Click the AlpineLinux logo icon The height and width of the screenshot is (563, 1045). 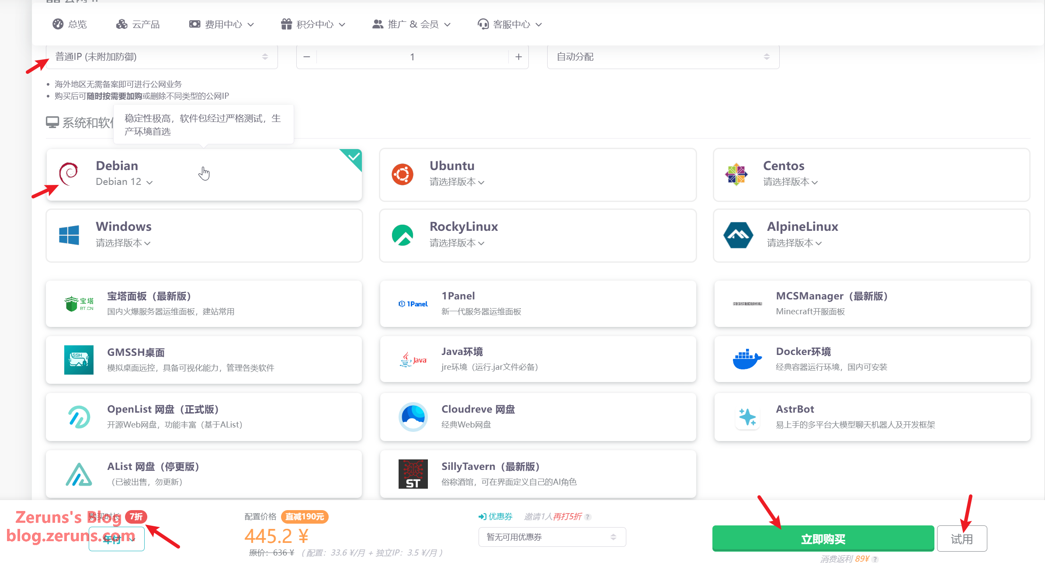(x=738, y=235)
